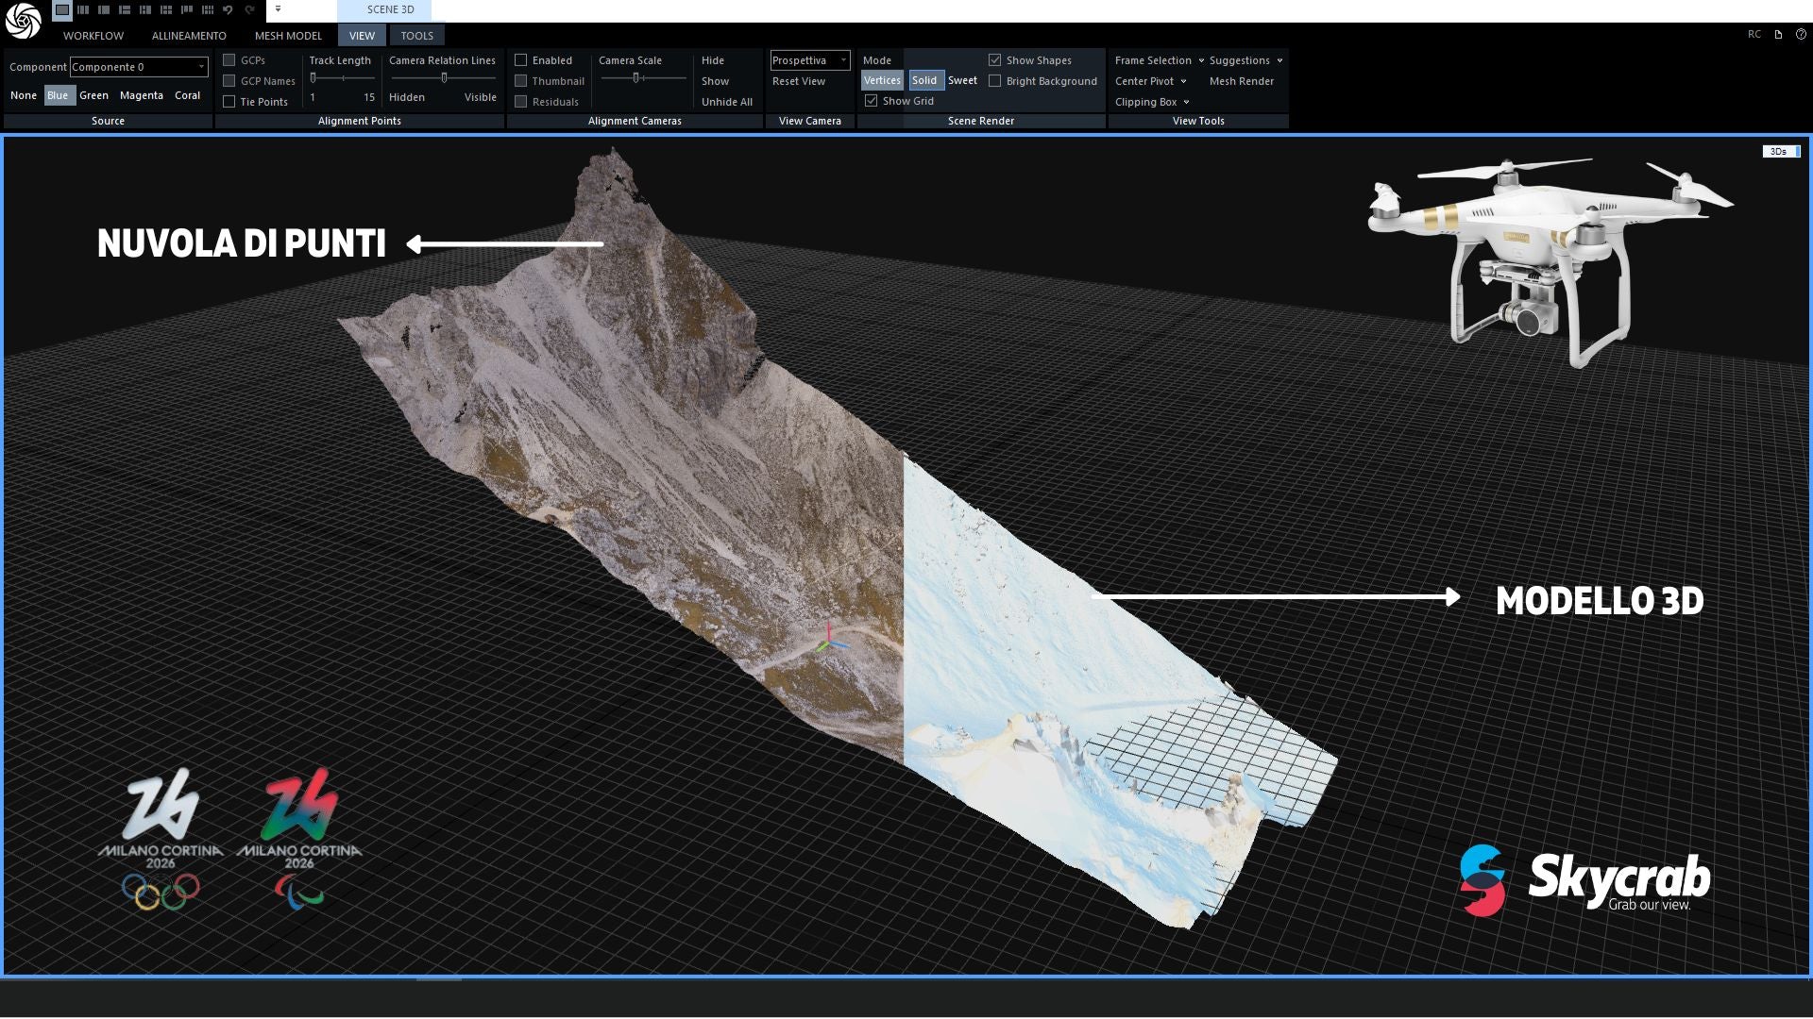The width and height of the screenshot is (1813, 1019).
Task: Click the RealityCapture application logo icon
Action: pyautogui.click(x=23, y=21)
